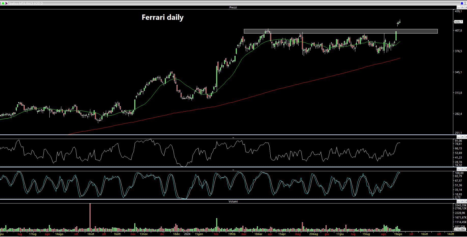This screenshot has height=237, width=467.
Task: Select the T text annotation tool
Action: click(x=465, y=3)
